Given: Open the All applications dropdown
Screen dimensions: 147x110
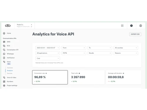Looking at the screenshot, I should 48,53.
